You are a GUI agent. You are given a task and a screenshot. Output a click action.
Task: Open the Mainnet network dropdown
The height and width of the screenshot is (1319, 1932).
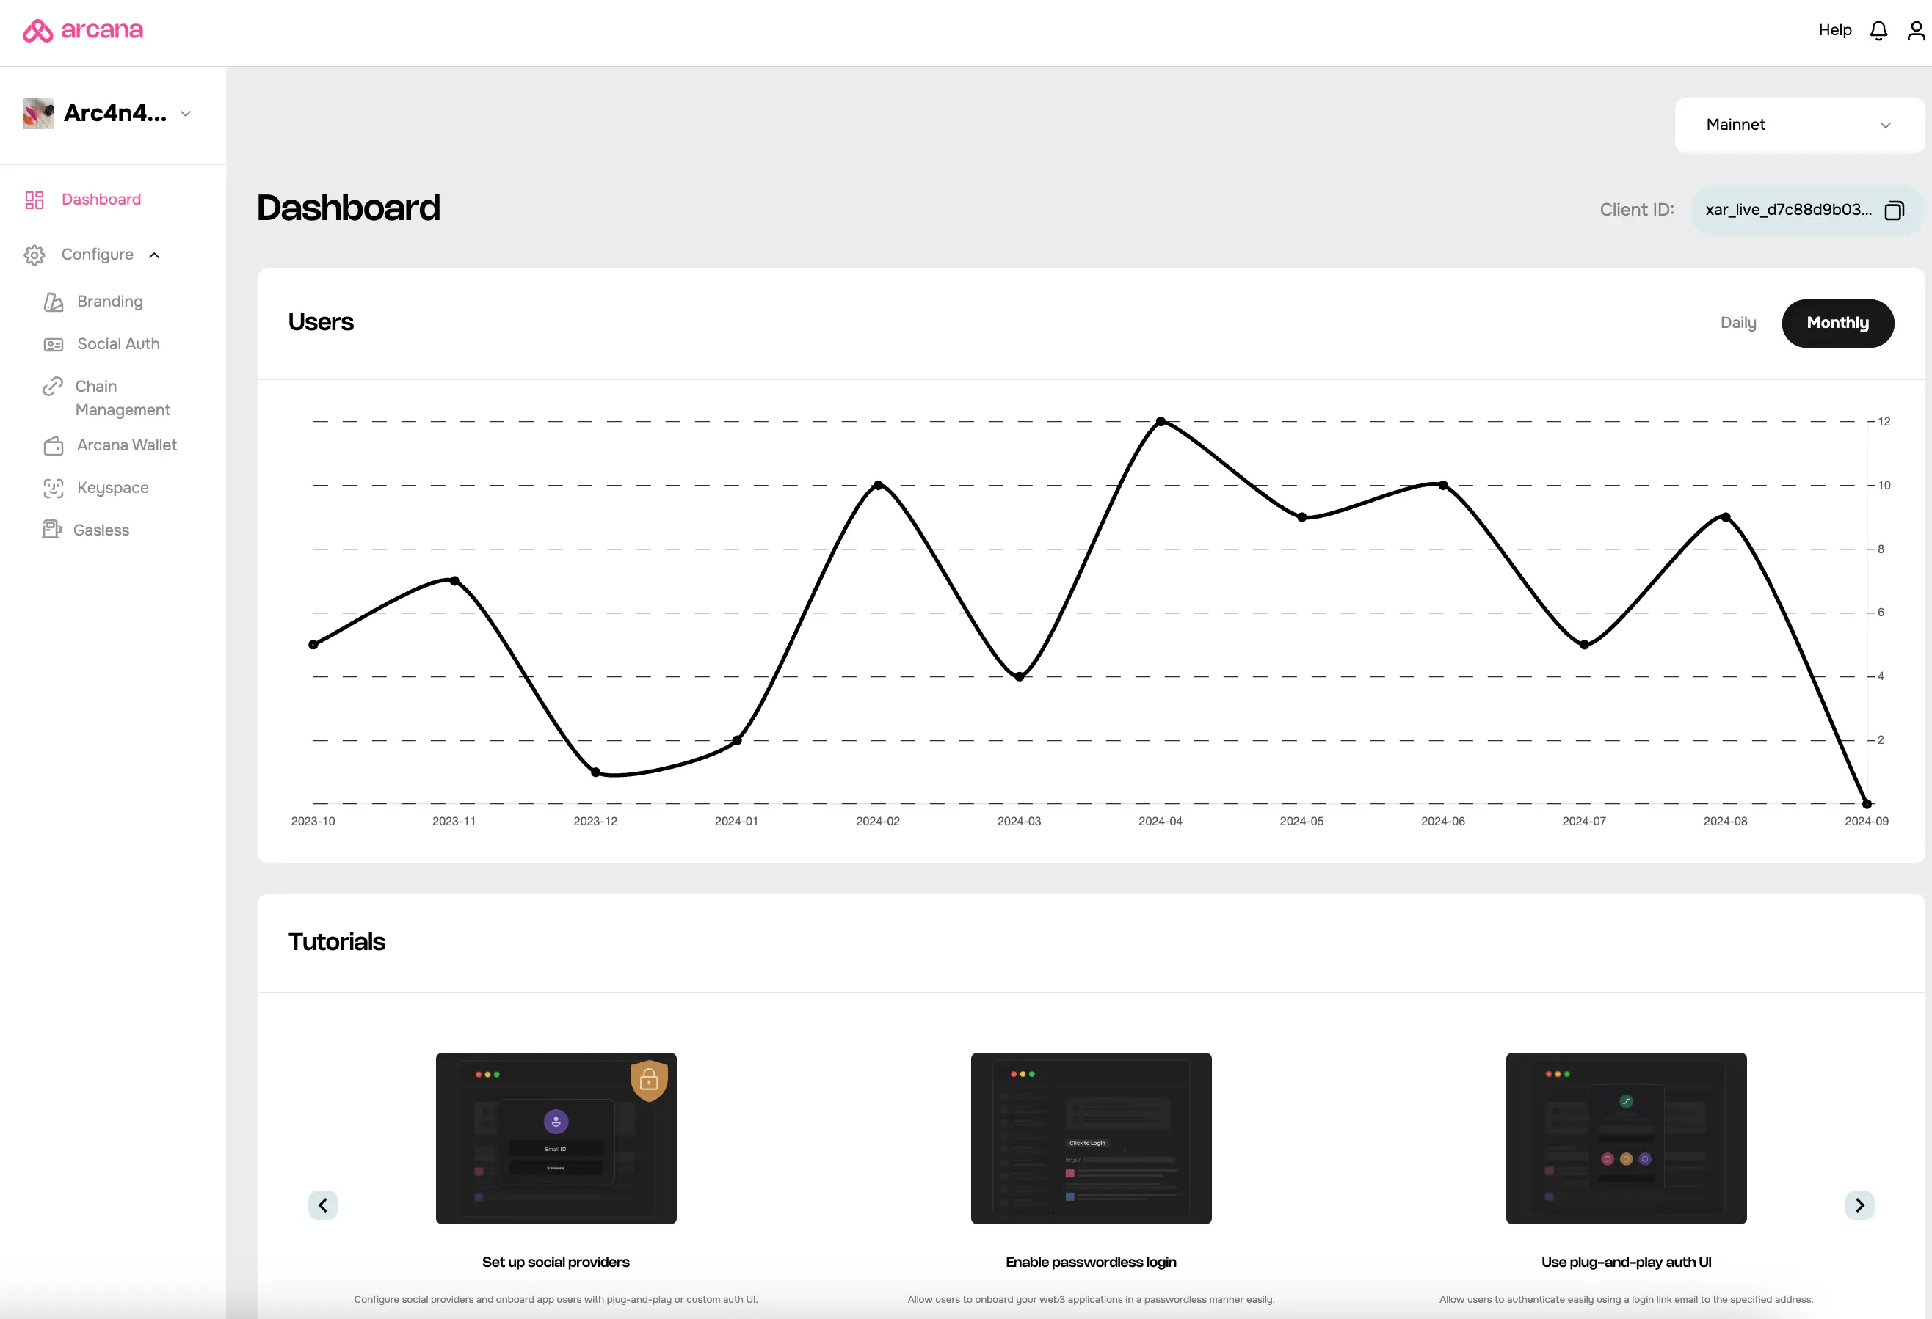(1799, 125)
